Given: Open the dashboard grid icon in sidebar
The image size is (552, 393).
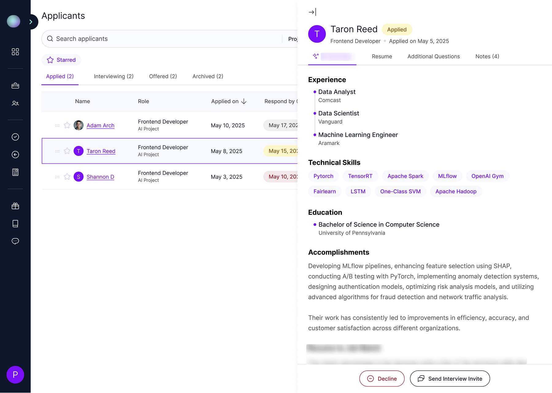Looking at the screenshot, I should (x=15, y=52).
